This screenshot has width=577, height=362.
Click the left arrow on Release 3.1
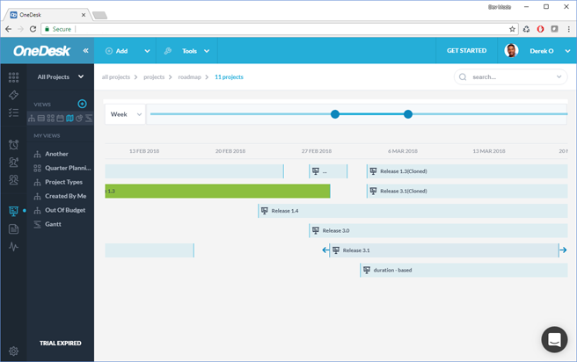(325, 250)
